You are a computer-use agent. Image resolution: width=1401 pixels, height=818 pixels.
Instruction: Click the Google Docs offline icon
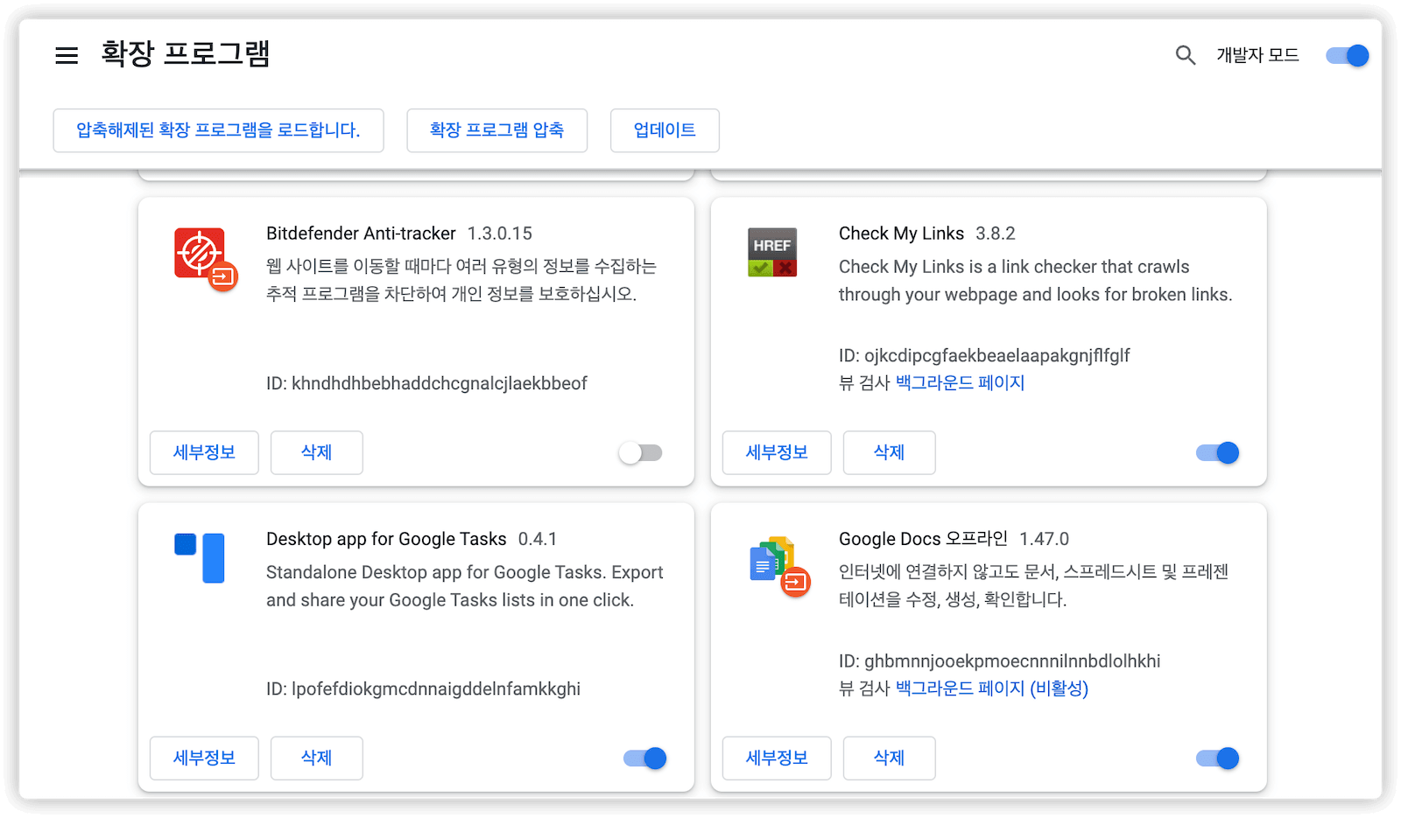click(779, 566)
